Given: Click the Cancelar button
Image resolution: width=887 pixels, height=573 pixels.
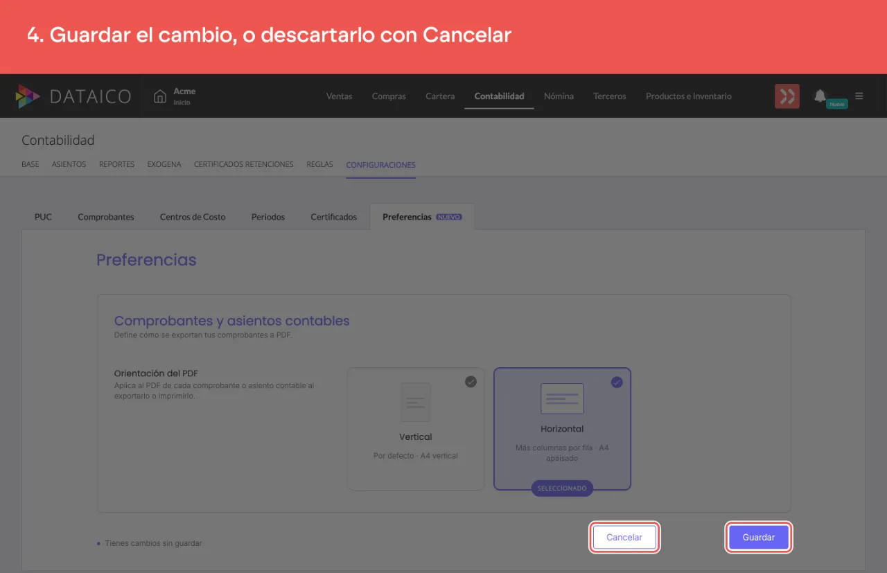Looking at the screenshot, I should point(624,537).
